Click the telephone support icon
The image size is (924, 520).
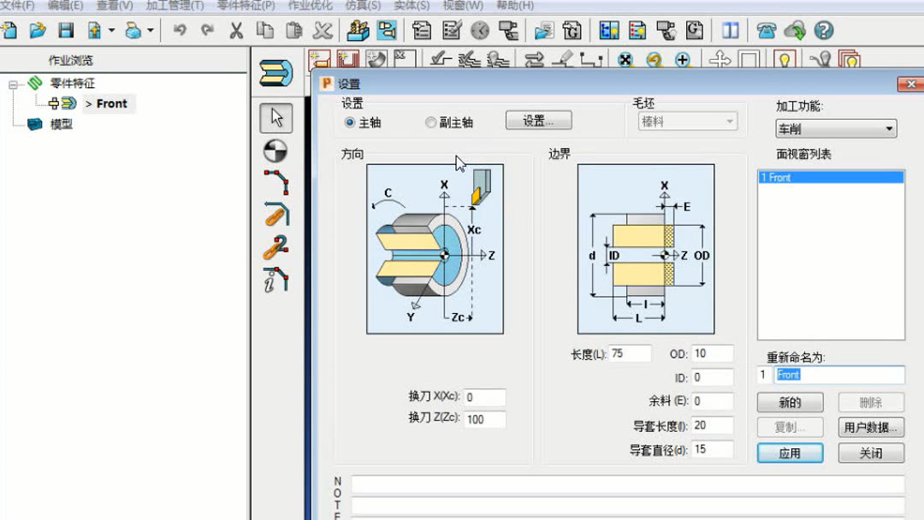click(768, 31)
